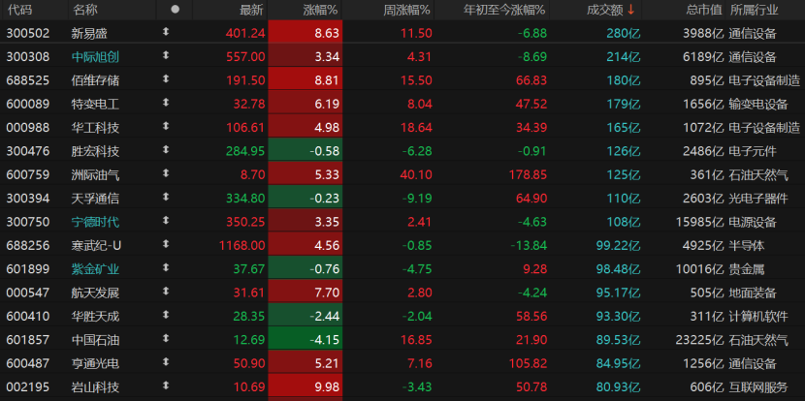Sort by the 周涨幅% column header
The height and width of the screenshot is (401, 805).
[x=407, y=10]
